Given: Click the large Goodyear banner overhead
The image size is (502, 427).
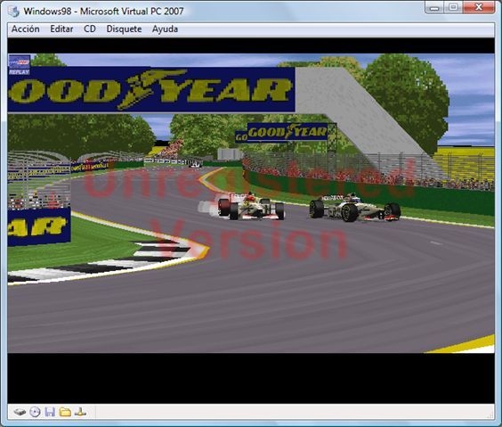Looking at the screenshot, I should (151, 89).
